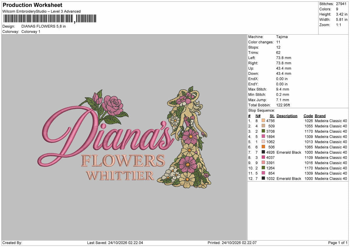Click the 'Stop Sequence:' heading
Viewport: 350px width, 247px height.
261,111
